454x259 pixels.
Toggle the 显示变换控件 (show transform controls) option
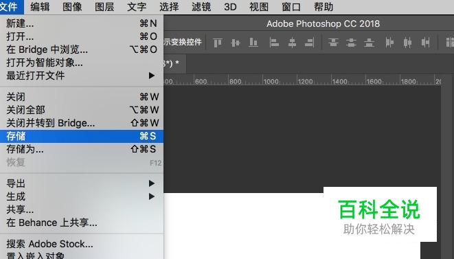pos(183,43)
